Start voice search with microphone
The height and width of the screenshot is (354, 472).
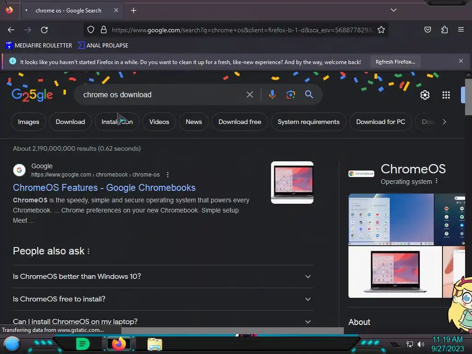[x=272, y=94]
